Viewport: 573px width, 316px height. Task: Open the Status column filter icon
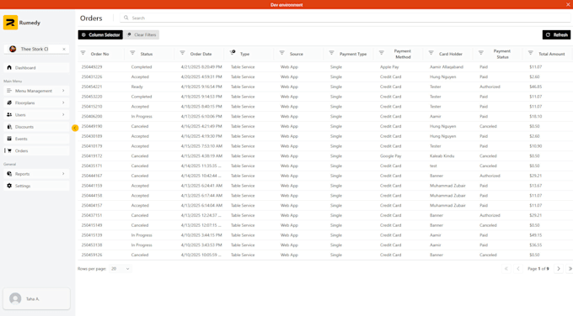click(x=132, y=53)
